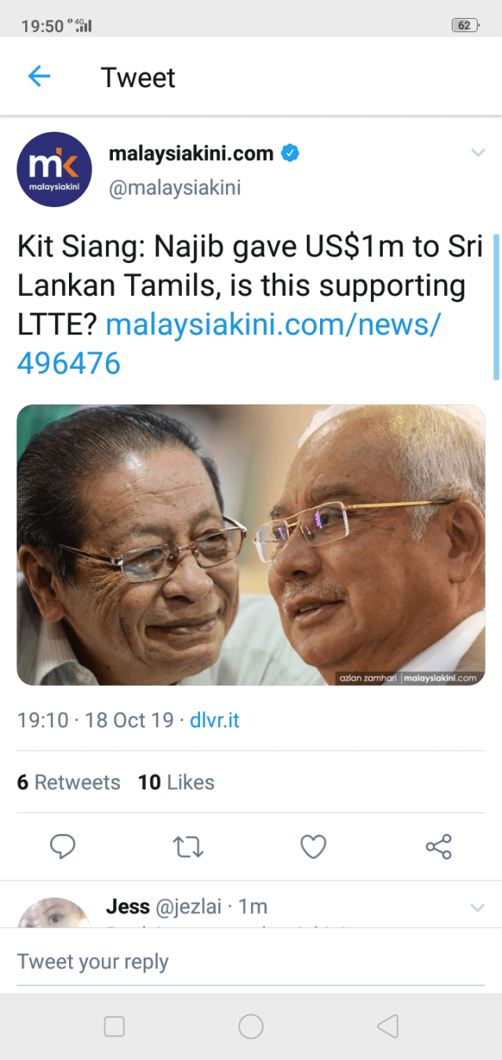The width and height of the screenshot is (502, 1060).
Task: Tap the Tweet your reply field
Action: tap(251, 962)
